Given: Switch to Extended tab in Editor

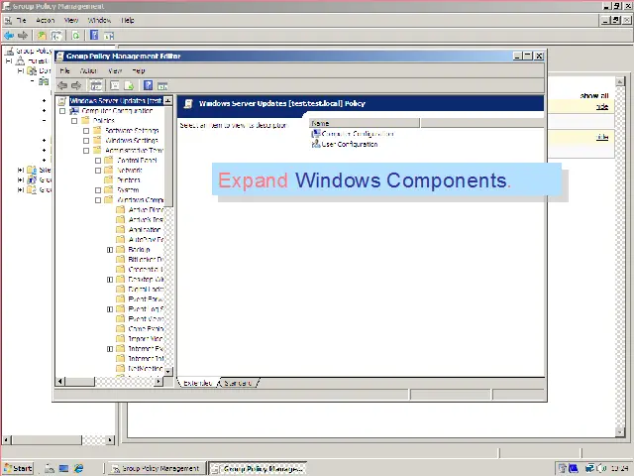Looking at the screenshot, I should pos(197,383).
